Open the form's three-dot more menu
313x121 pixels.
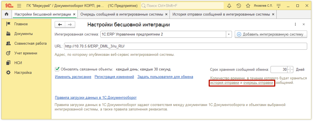(x=296, y=24)
